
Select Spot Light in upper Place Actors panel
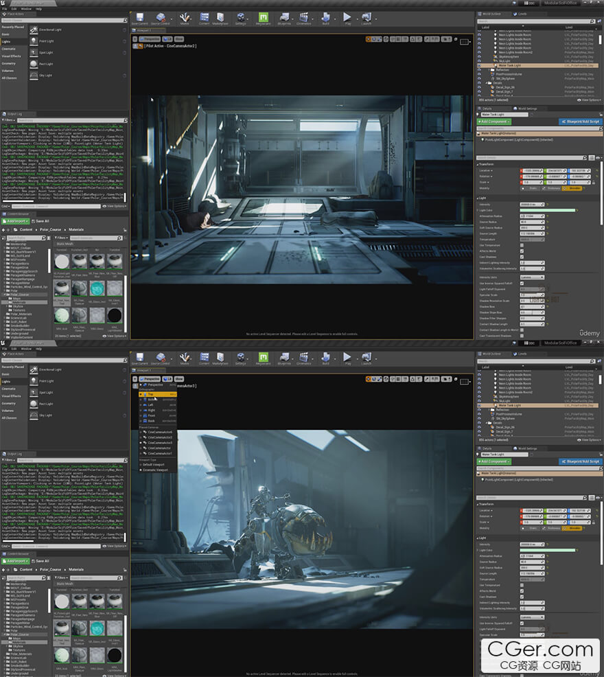[x=78, y=53]
